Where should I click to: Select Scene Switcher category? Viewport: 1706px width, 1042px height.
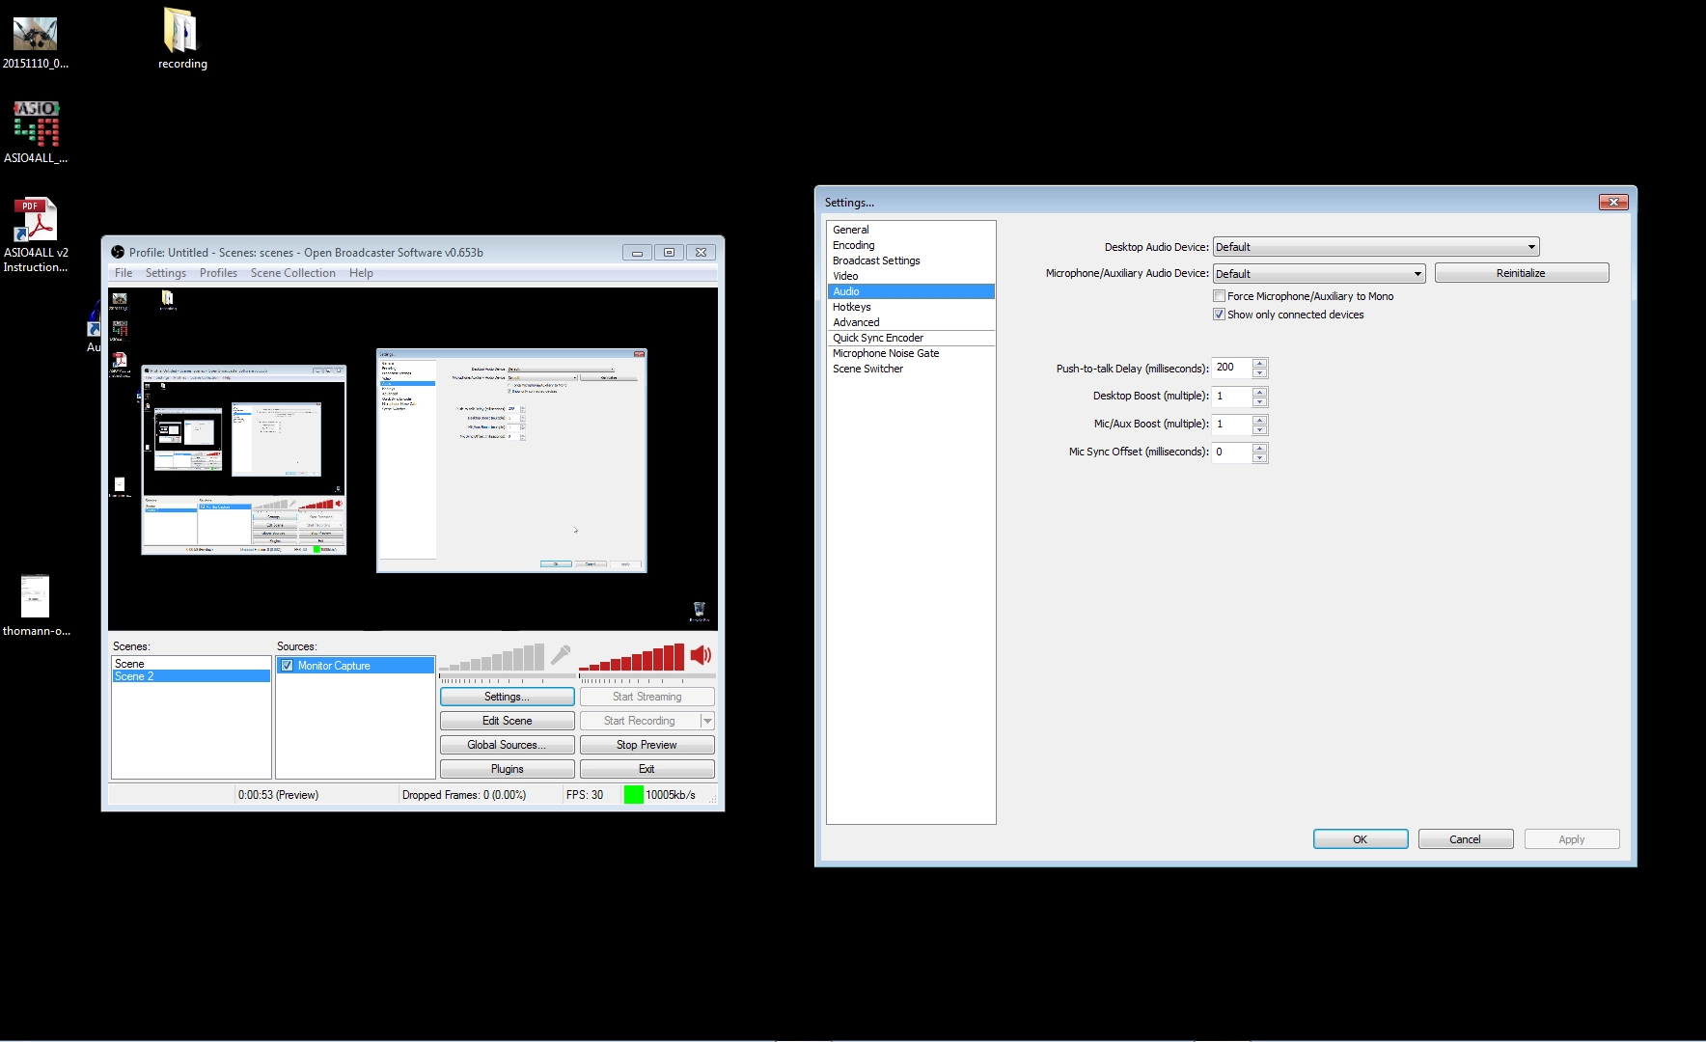911,369
